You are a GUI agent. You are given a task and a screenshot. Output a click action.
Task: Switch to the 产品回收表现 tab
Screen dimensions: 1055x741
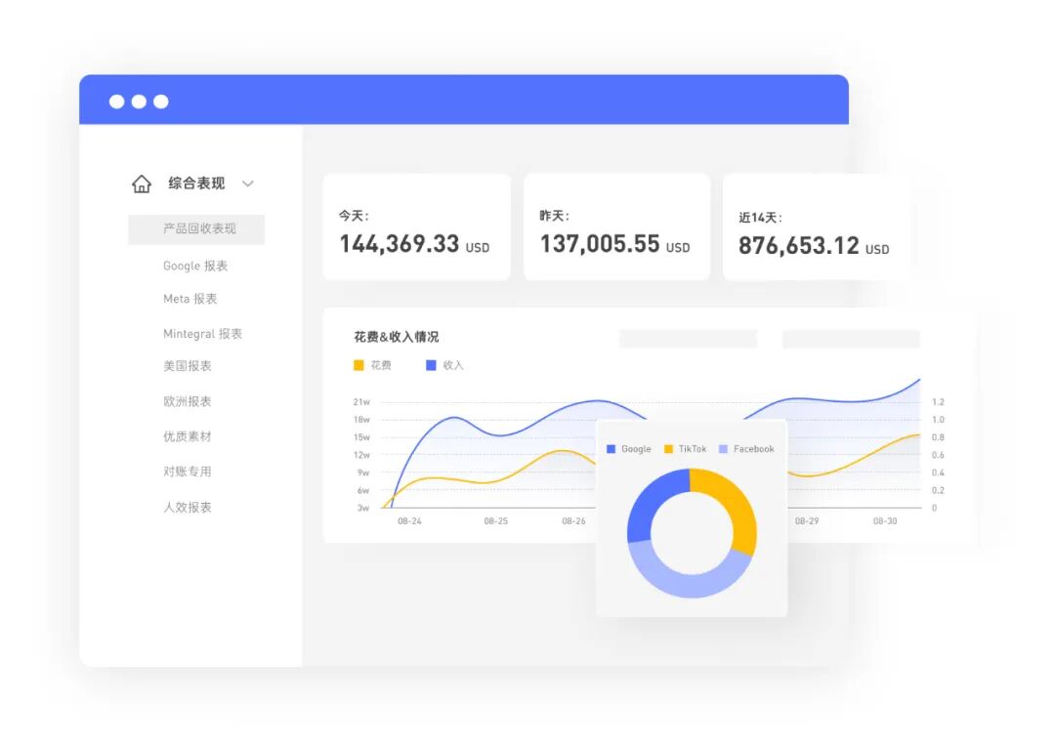coord(195,229)
